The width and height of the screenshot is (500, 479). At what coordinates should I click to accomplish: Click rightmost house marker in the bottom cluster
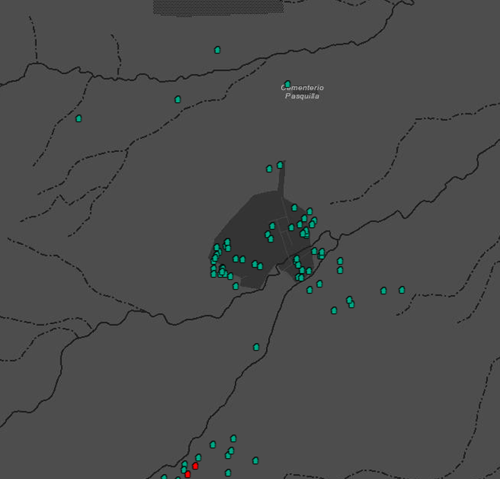coord(256,460)
